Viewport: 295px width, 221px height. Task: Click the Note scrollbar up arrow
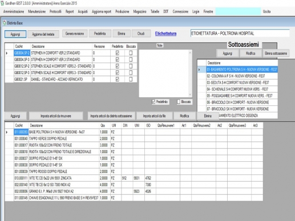click(x=190, y=52)
